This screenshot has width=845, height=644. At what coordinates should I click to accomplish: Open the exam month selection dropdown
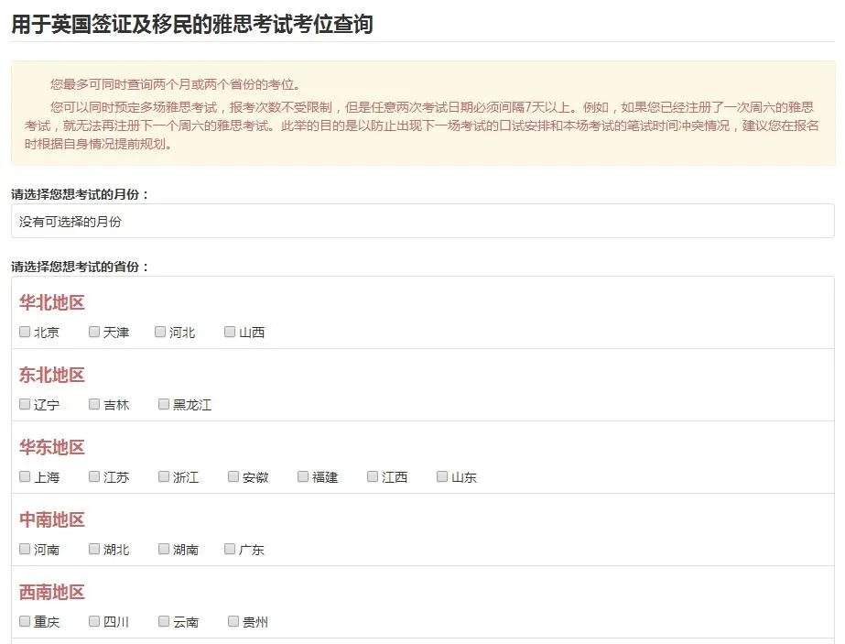(423, 221)
